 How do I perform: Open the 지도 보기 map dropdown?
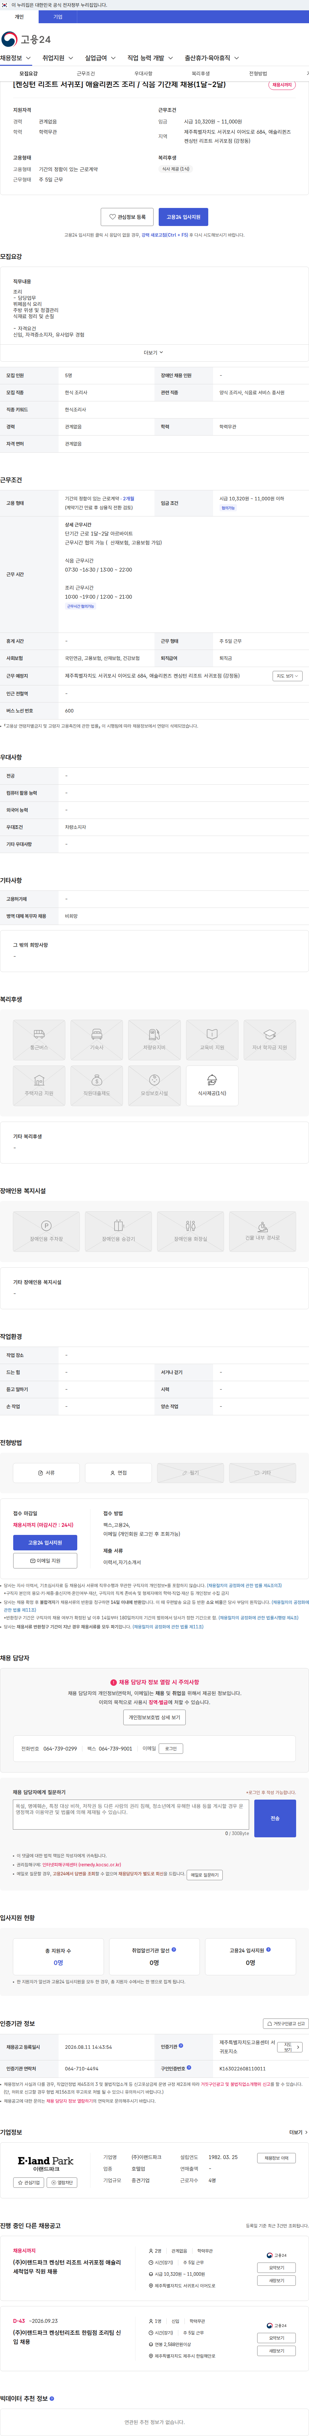287,676
